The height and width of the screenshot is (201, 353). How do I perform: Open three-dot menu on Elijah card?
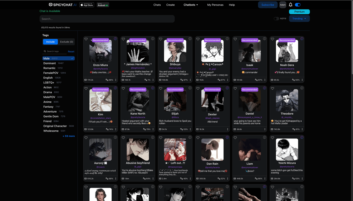coord(190,129)
